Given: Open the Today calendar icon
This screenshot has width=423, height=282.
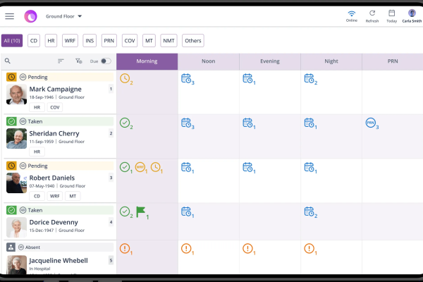Looking at the screenshot, I should pos(391,13).
